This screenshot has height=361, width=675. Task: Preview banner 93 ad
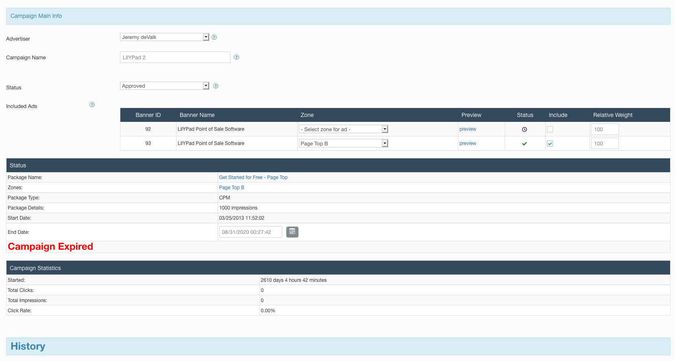468,143
